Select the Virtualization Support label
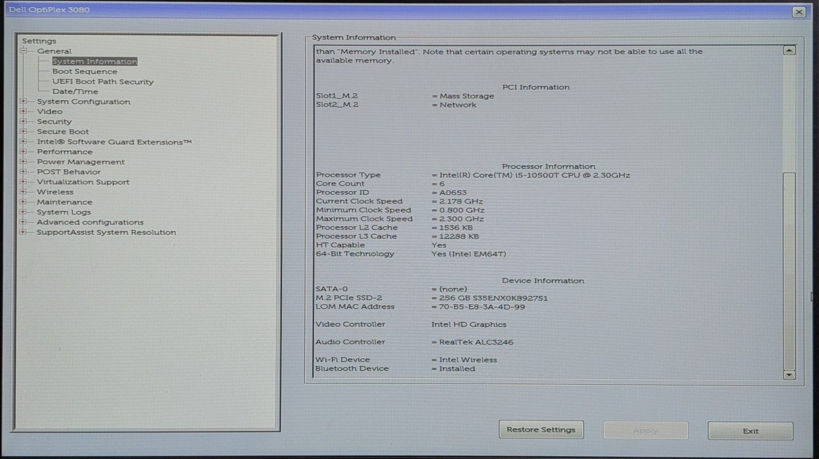Viewport: 819px width, 459px height. (x=83, y=182)
